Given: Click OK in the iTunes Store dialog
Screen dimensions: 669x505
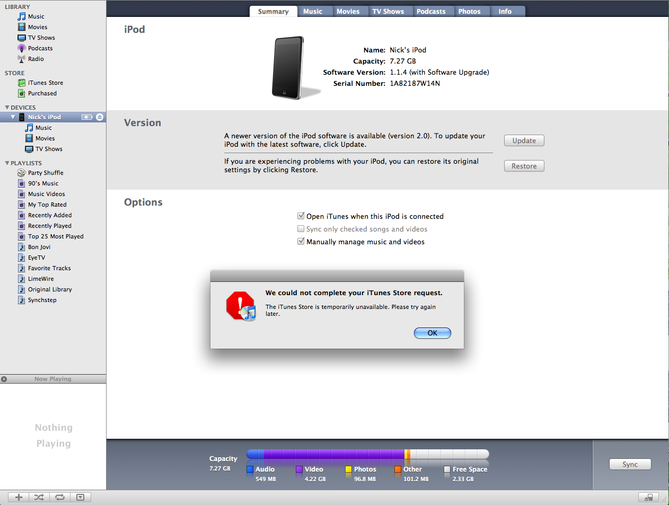Looking at the screenshot, I should pos(433,333).
